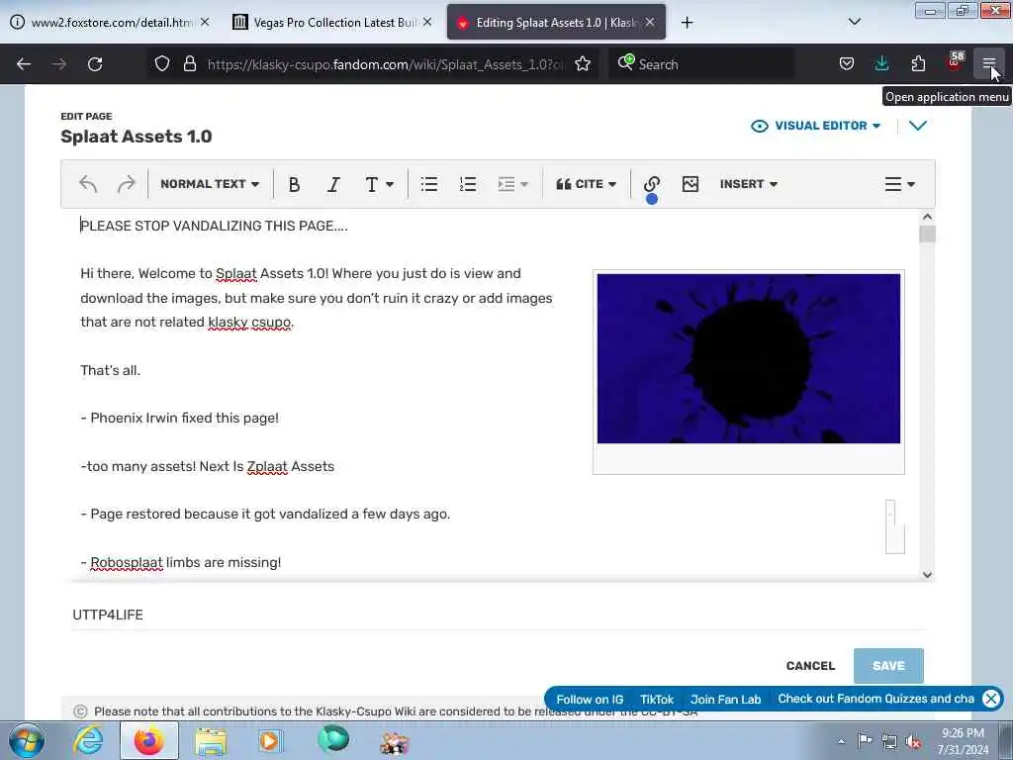The width and height of the screenshot is (1013, 760).
Task: Close the Vegas Pro Collection tab
Action: pos(427,22)
